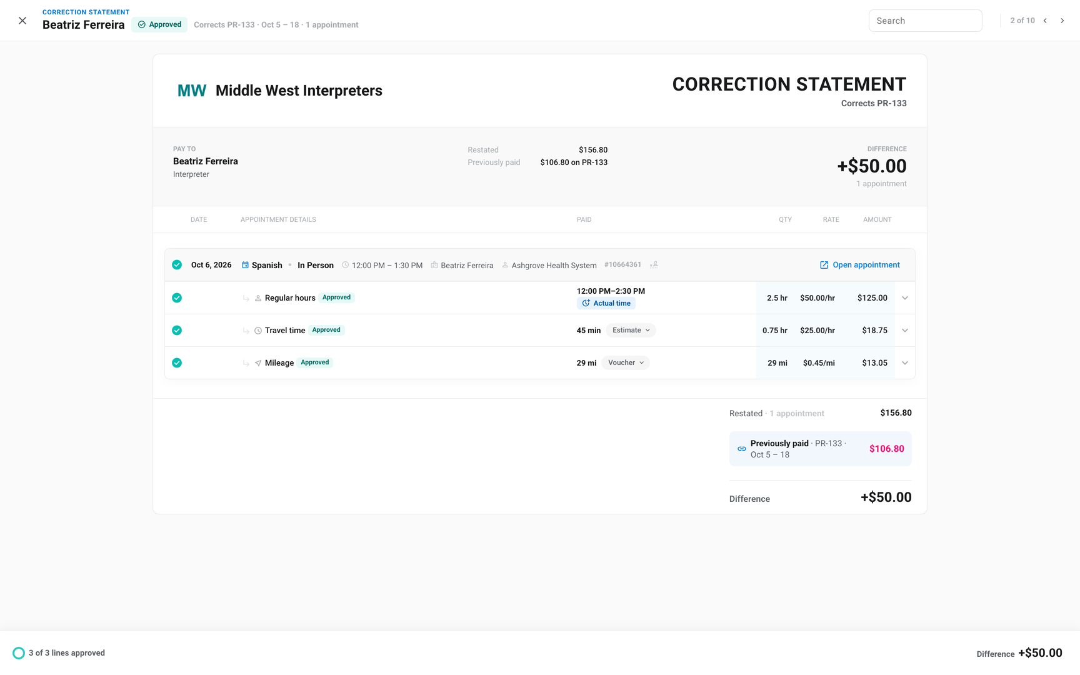
Task: Expand the Regular hours line chevron
Action: tap(904, 297)
